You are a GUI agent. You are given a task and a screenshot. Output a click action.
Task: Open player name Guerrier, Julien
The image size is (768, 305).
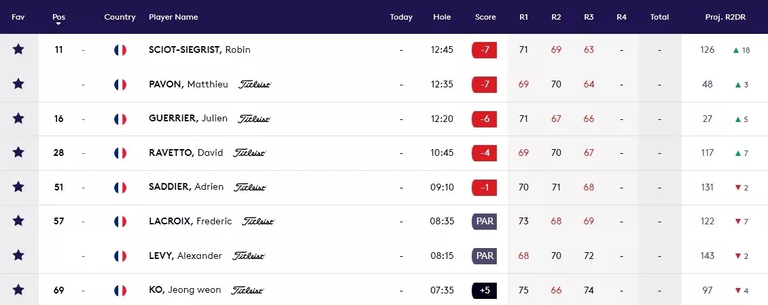tap(188, 119)
